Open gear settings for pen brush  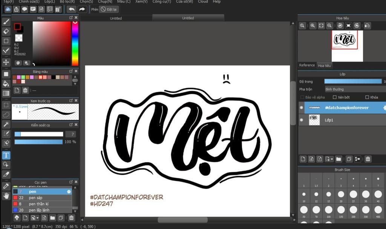(69, 192)
